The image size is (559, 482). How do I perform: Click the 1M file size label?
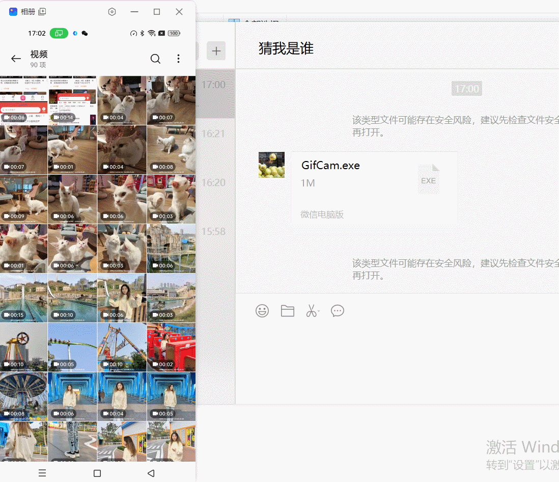pos(308,183)
